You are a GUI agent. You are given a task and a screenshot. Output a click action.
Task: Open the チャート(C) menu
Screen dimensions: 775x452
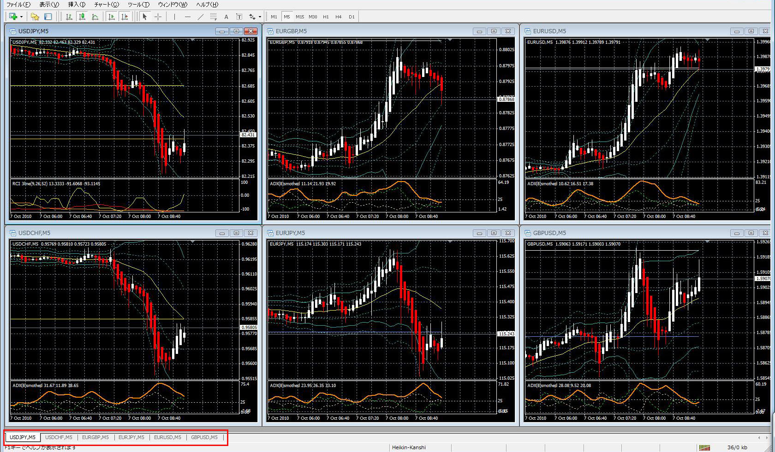pos(107,5)
